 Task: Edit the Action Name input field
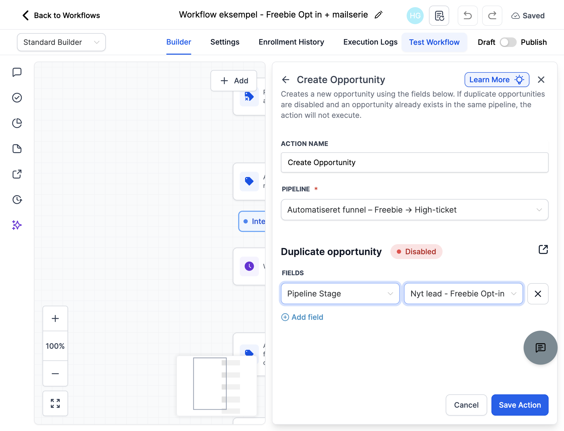[x=415, y=162]
